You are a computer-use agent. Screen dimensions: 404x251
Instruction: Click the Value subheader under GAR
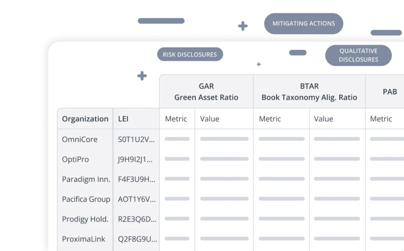209,119
